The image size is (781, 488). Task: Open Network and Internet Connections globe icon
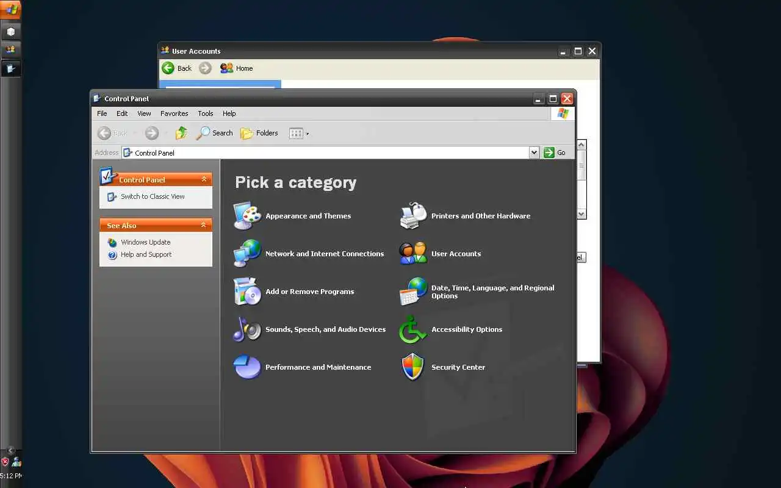click(x=247, y=253)
